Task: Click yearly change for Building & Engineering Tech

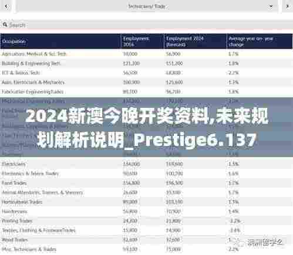Action: 234,63
